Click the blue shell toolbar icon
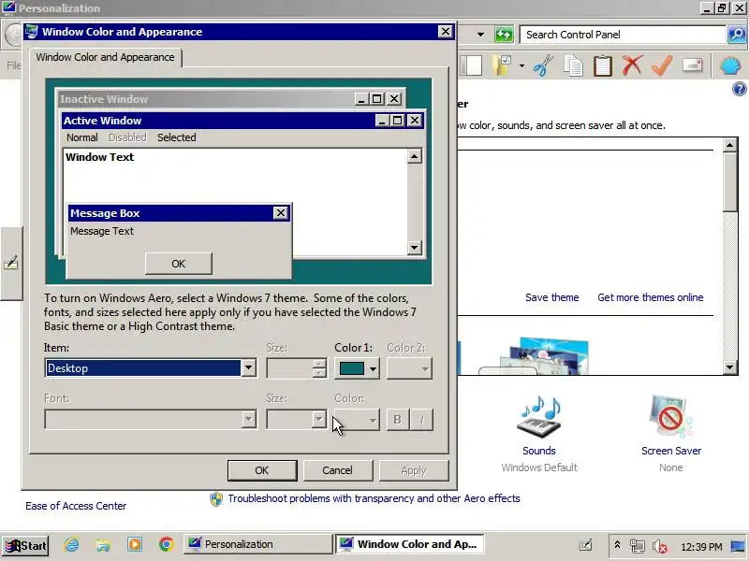The image size is (749, 561). point(729,65)
